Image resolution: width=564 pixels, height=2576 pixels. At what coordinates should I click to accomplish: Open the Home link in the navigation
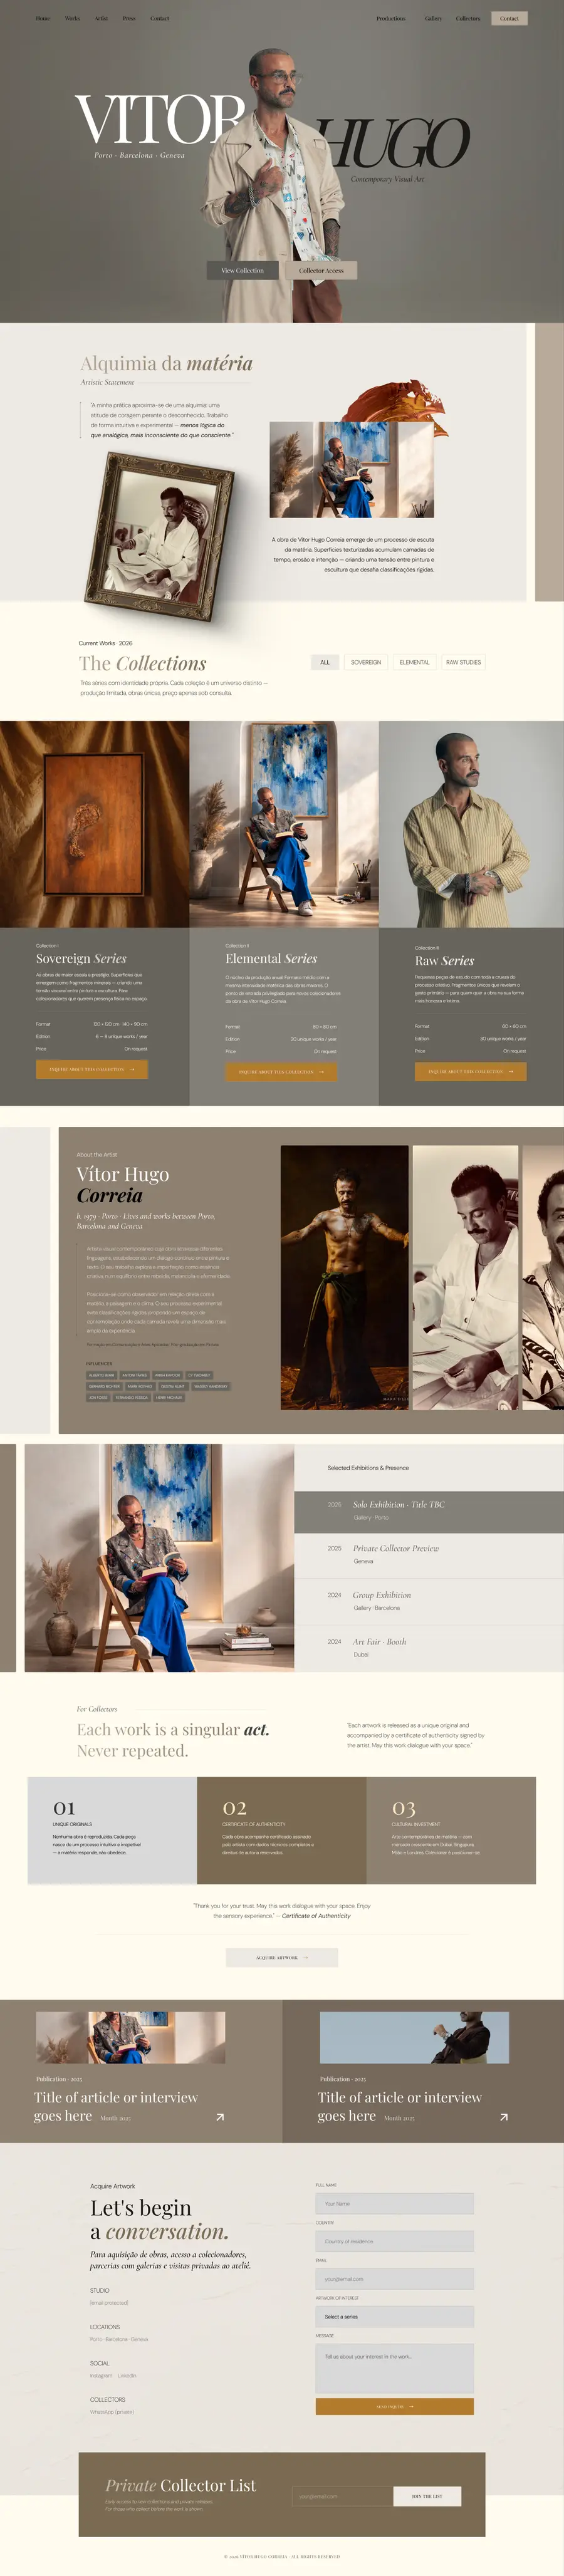(x=43, y=18)
